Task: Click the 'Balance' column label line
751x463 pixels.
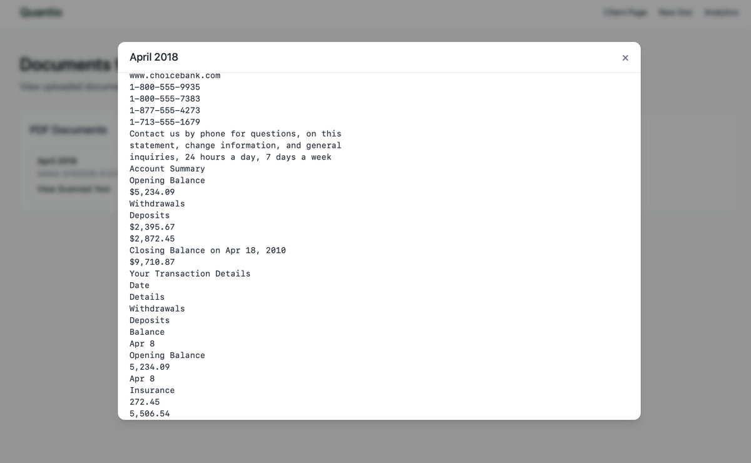Action: [x=147, y=332]
